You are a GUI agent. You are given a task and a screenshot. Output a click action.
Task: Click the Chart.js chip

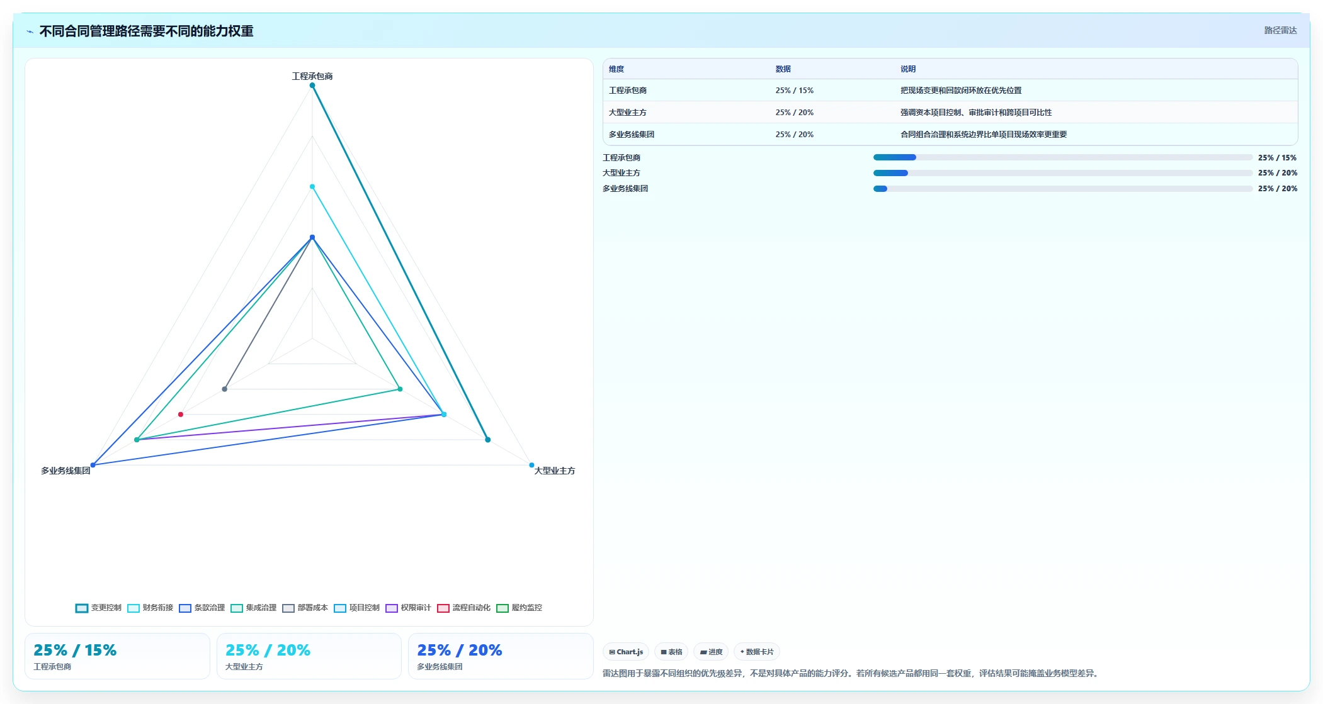626,652
